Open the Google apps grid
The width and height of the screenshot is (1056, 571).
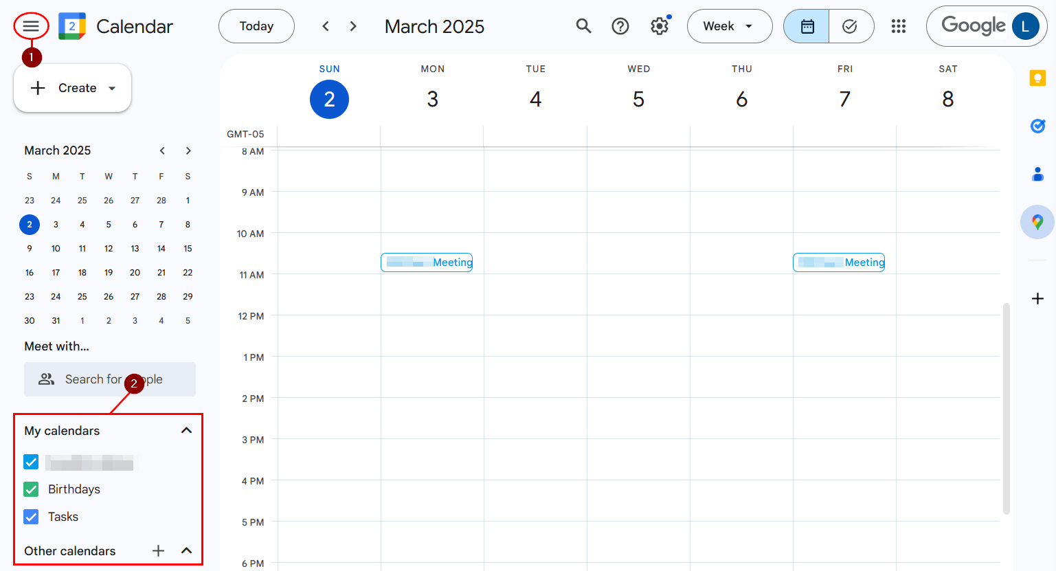[899, 26]
